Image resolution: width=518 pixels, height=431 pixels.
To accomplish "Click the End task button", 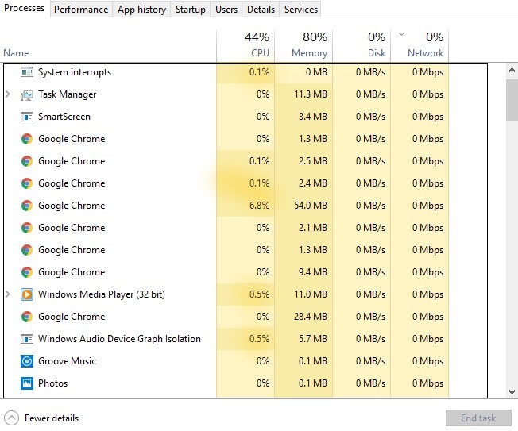I will click(x=478, y=418).
